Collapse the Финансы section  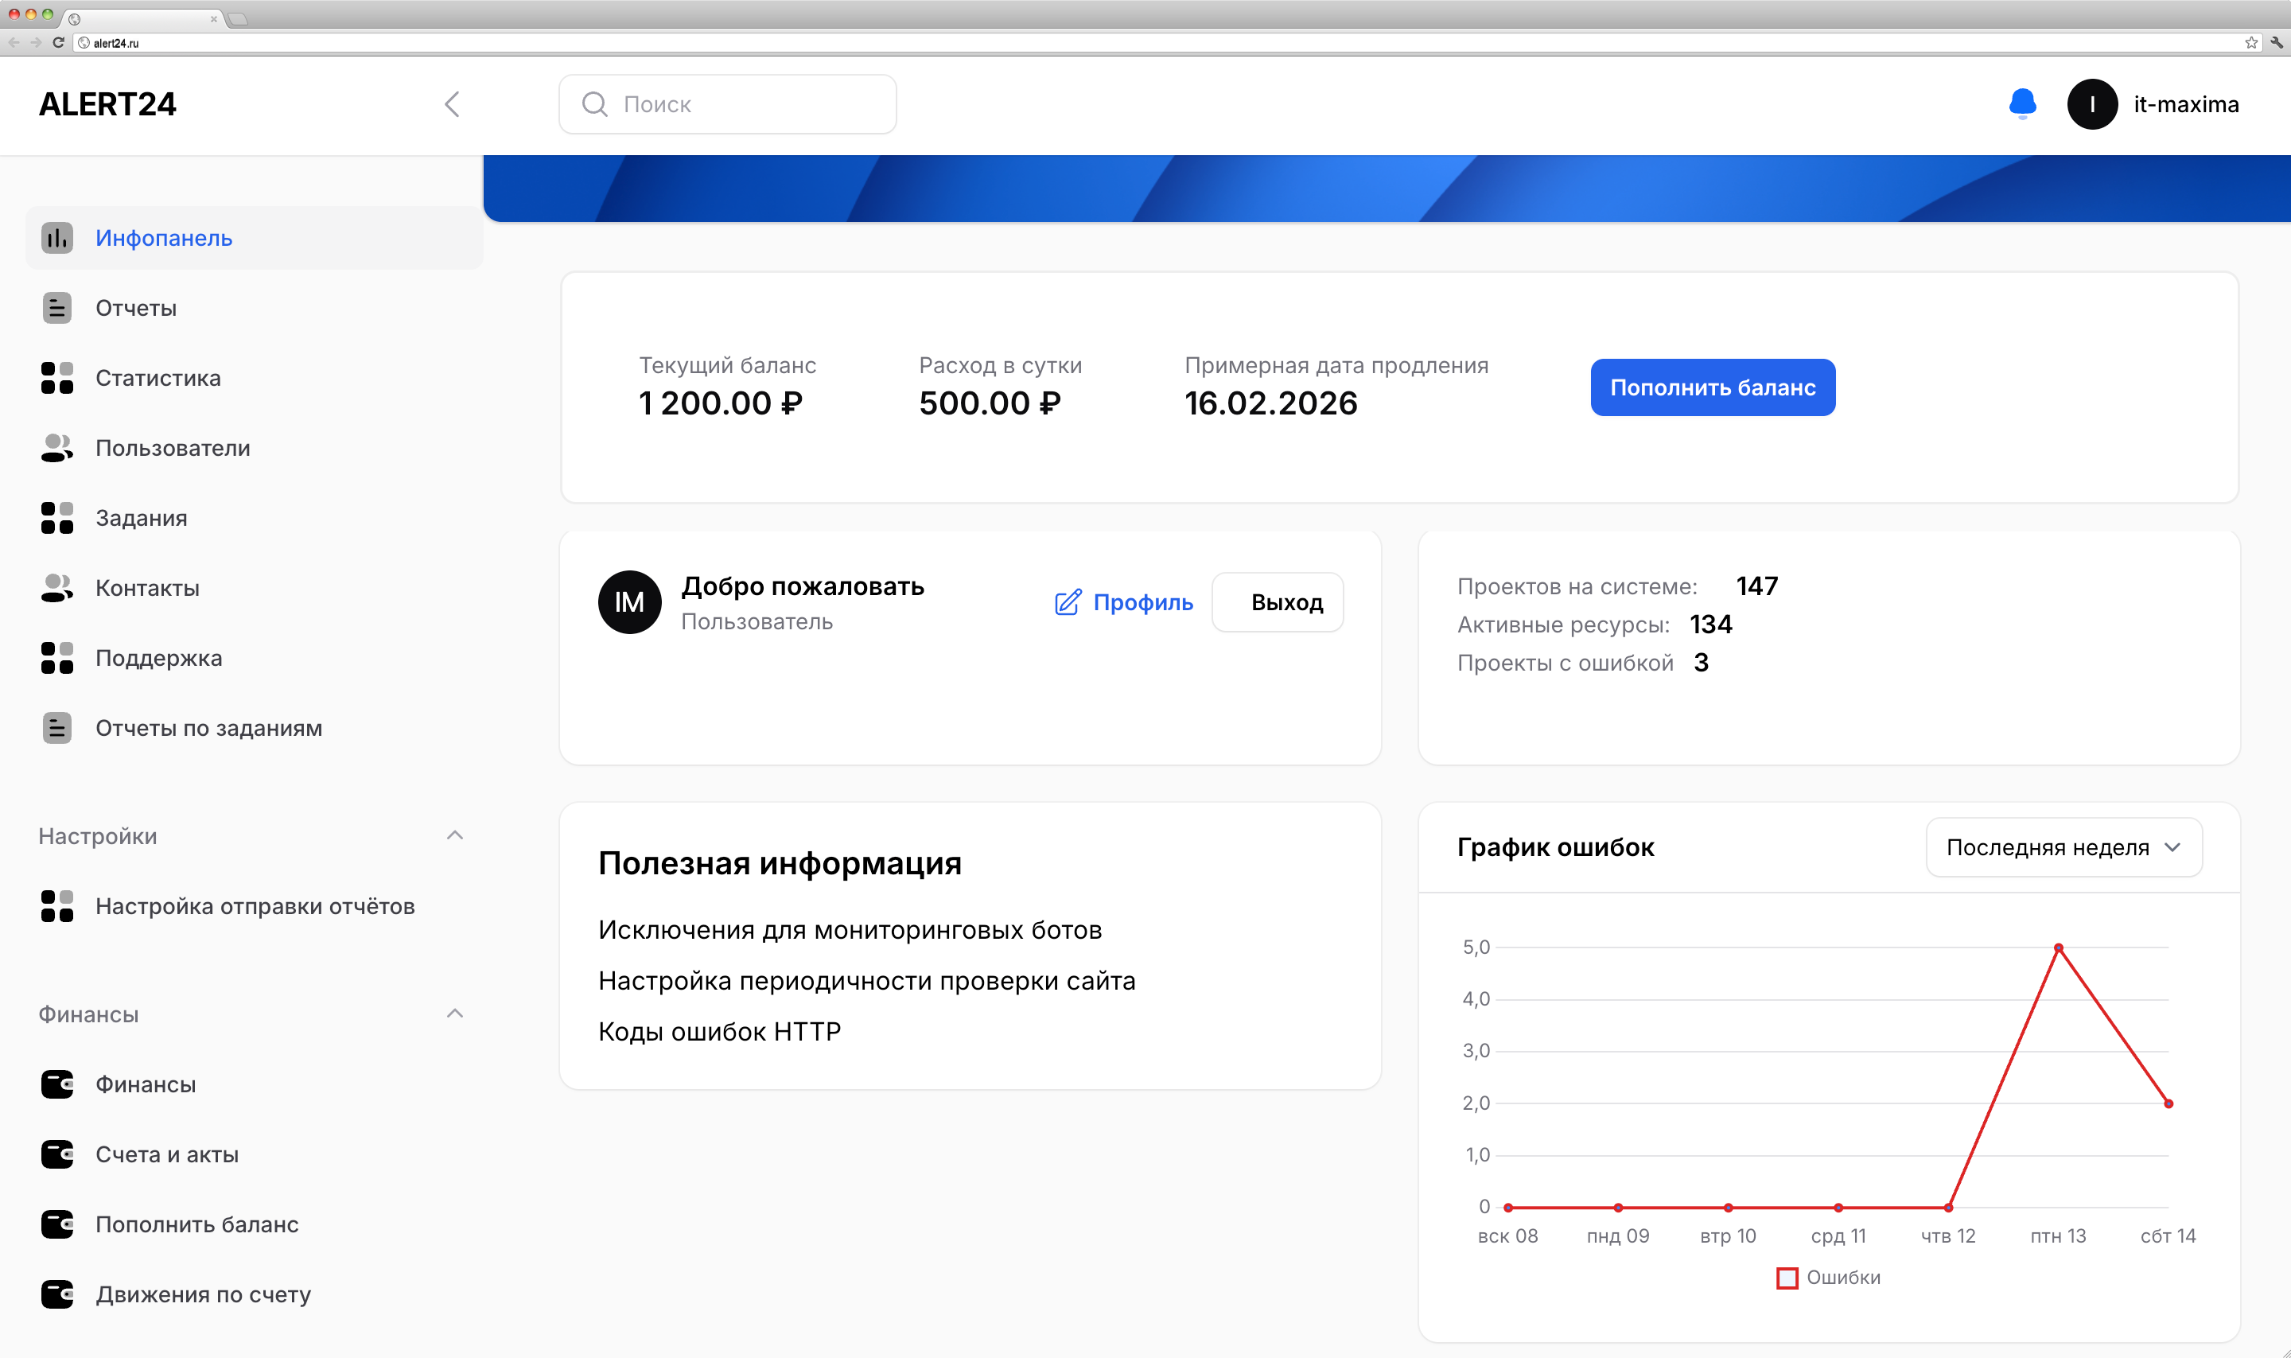click(455, 1013)
